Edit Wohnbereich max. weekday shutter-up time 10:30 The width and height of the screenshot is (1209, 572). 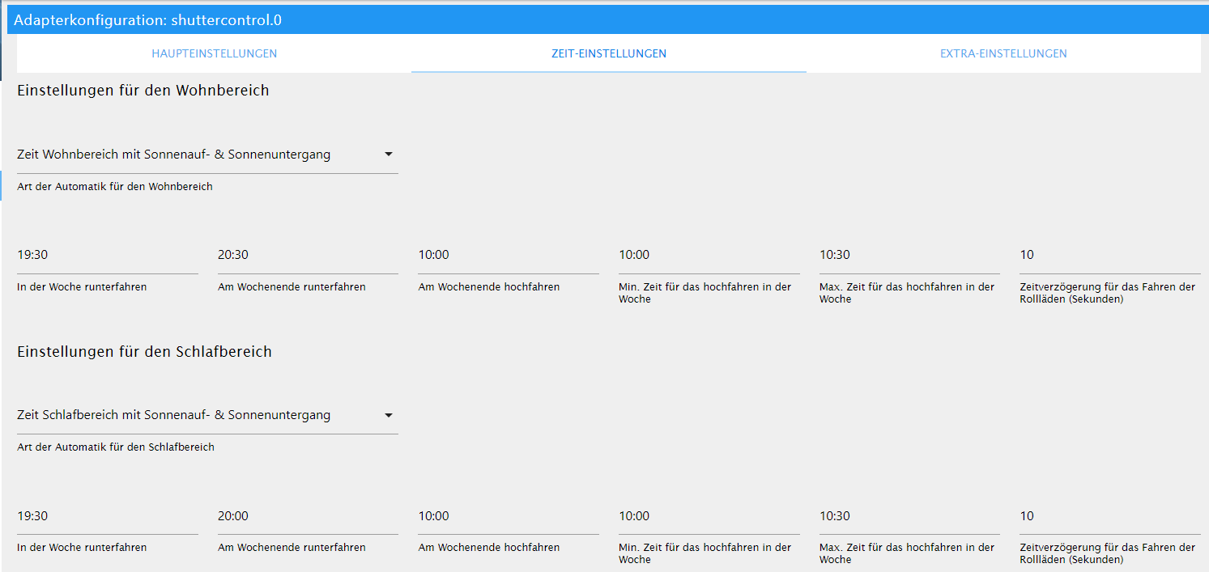point(909,255)
